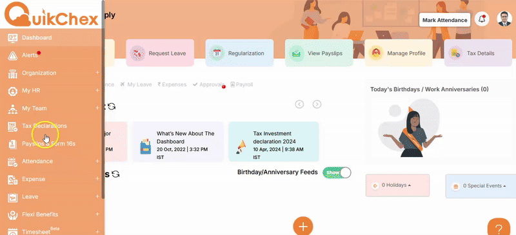Click the orange plus add button

coord(303,227)
